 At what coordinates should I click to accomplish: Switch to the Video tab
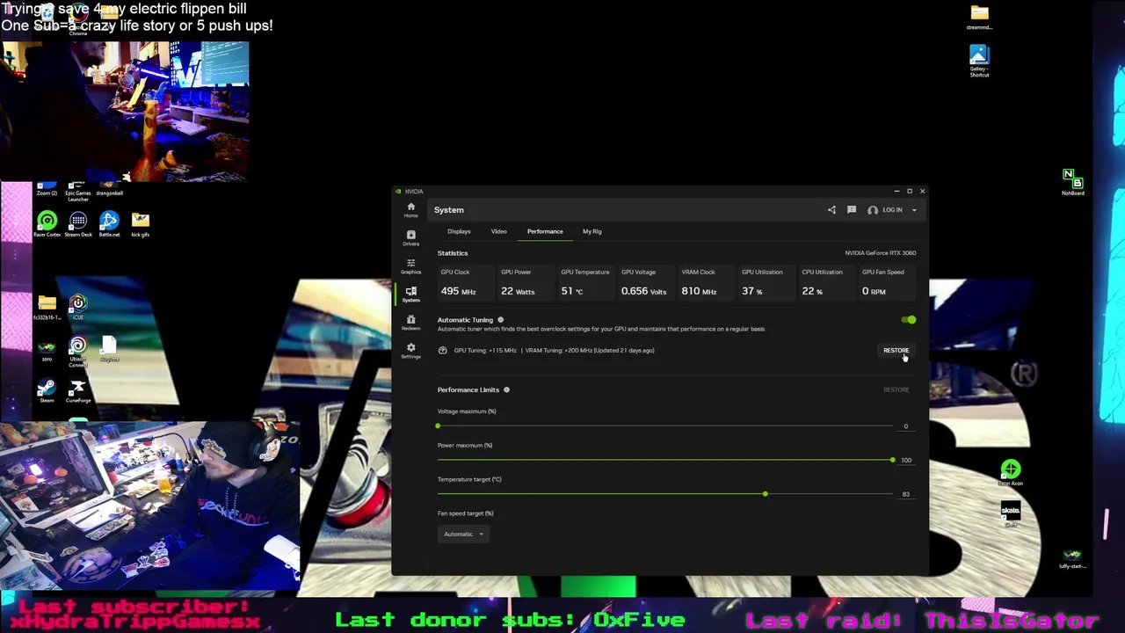(x=498, y=231)
